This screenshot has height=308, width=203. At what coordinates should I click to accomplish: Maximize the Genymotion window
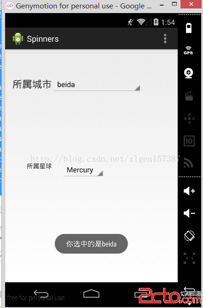[x=174, y=4]
